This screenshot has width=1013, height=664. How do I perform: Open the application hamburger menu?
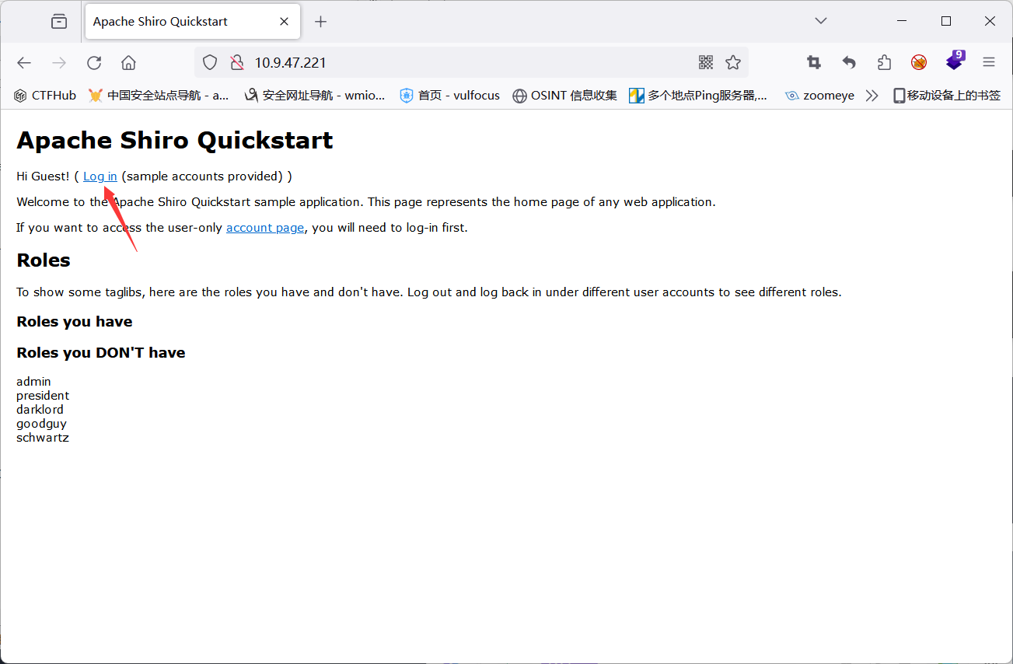pos(989,62)
